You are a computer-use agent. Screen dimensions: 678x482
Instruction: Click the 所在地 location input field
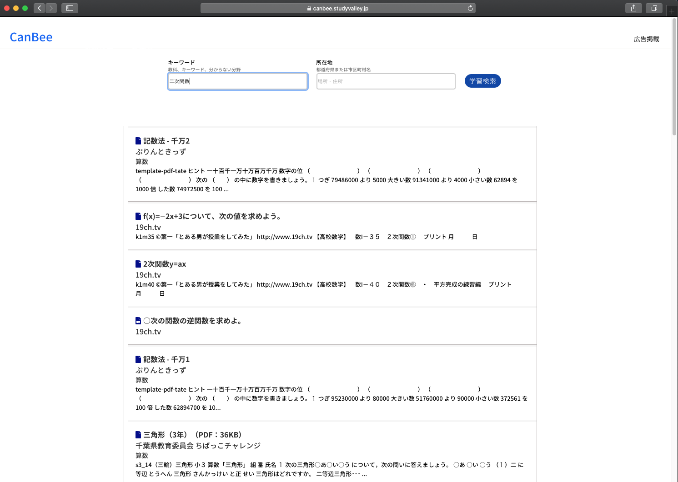[x=386, y=81]
